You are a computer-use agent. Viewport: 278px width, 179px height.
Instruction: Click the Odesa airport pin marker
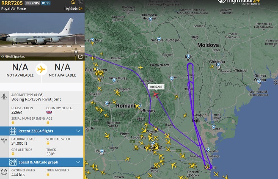tap(259, 82)
